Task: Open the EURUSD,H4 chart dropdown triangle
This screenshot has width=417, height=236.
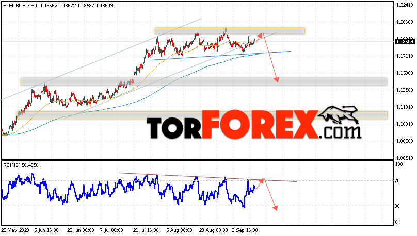Action: (x=5, y=6)
